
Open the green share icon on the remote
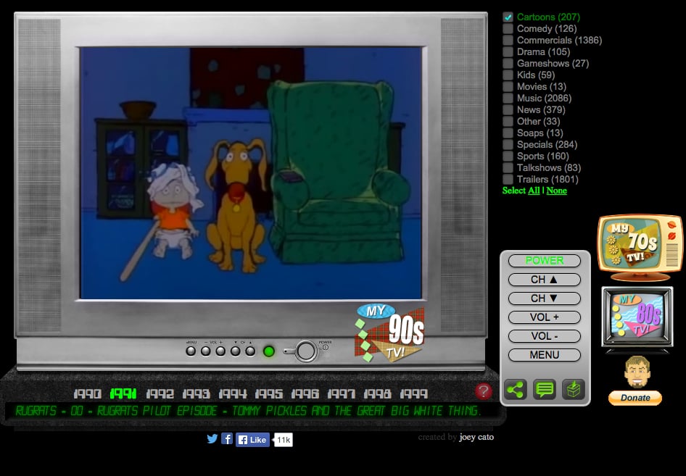pos(515,390)
